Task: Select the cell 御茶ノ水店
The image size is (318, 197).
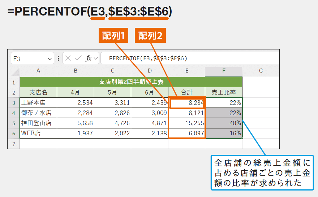Action: (38, 113)
